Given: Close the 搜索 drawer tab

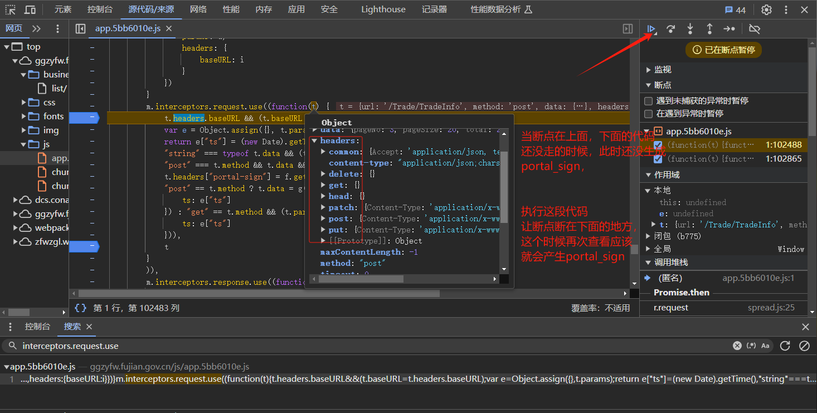Looking at the screenshot, I should coord(89,327).
